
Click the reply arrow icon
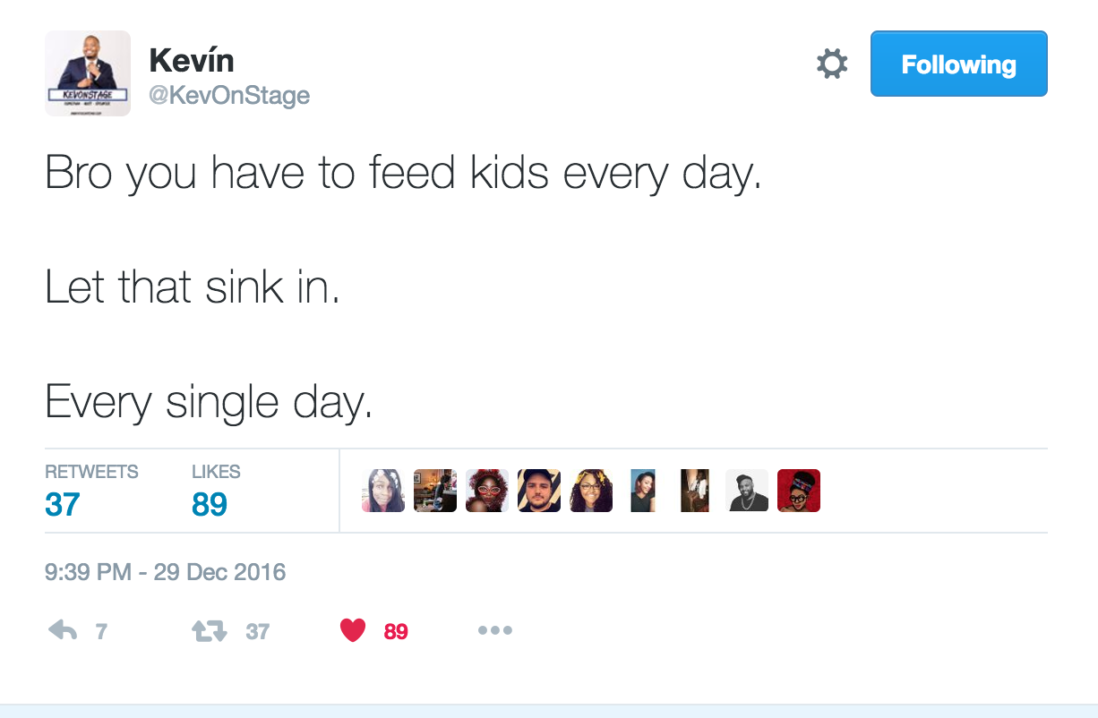(63, 631)
